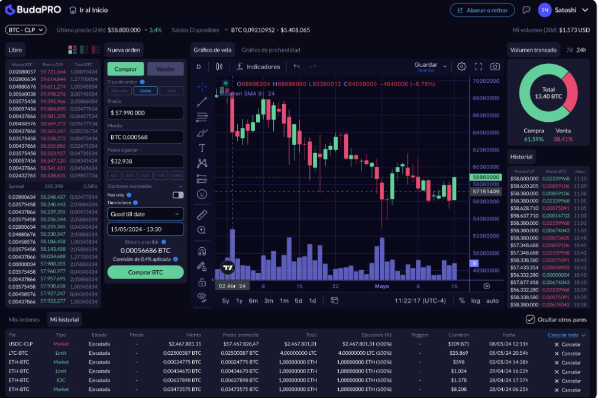Viewport: 598px width, 398px height.
Task: Open the BTC - CLP pair dropdown
Action: (x=26, y=30)
